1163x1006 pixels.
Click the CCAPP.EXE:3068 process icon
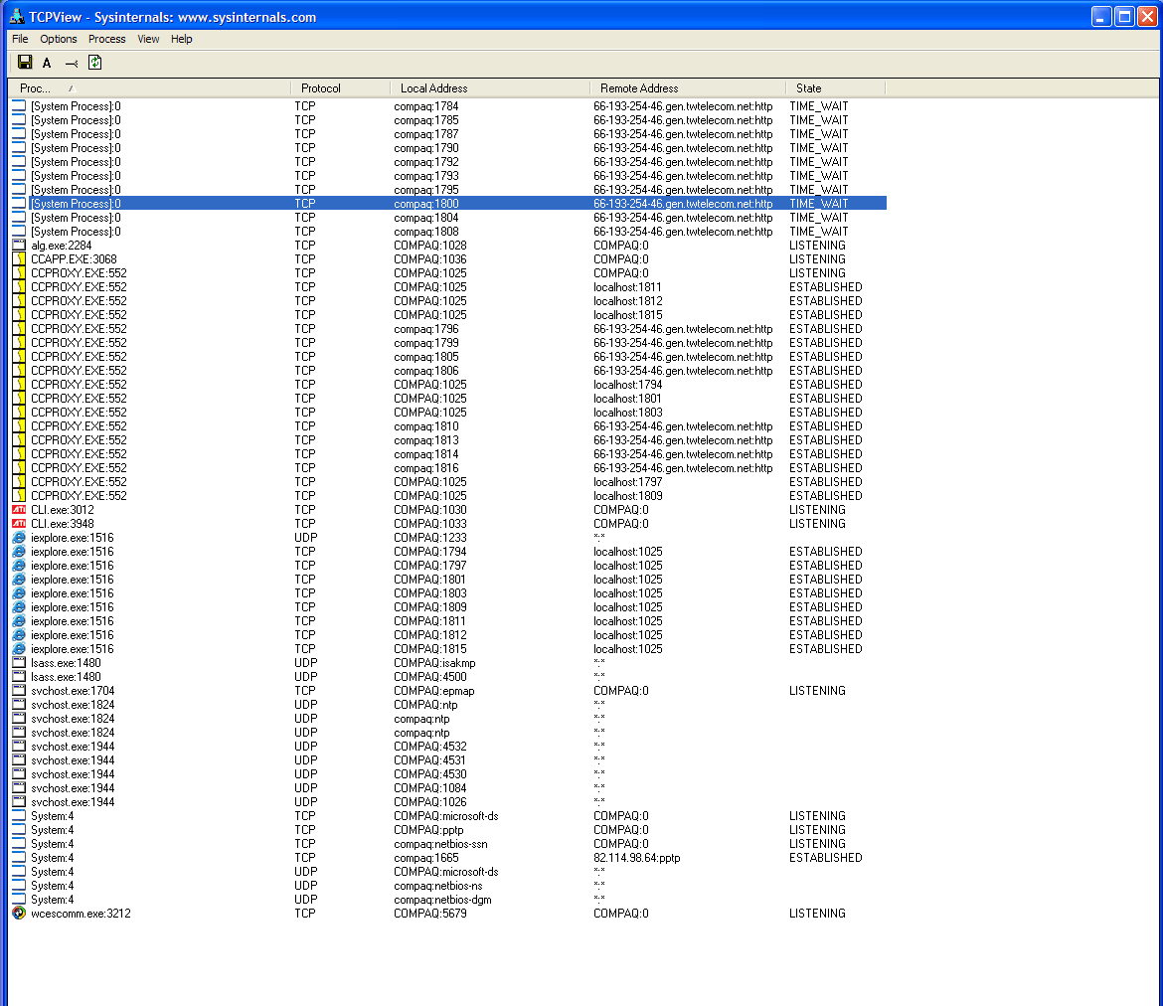(19, 258)
